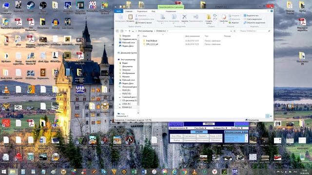Click the Explorer Forward arrow
Viewport: 312px width, 175px height.
click(x=122, y=31)
